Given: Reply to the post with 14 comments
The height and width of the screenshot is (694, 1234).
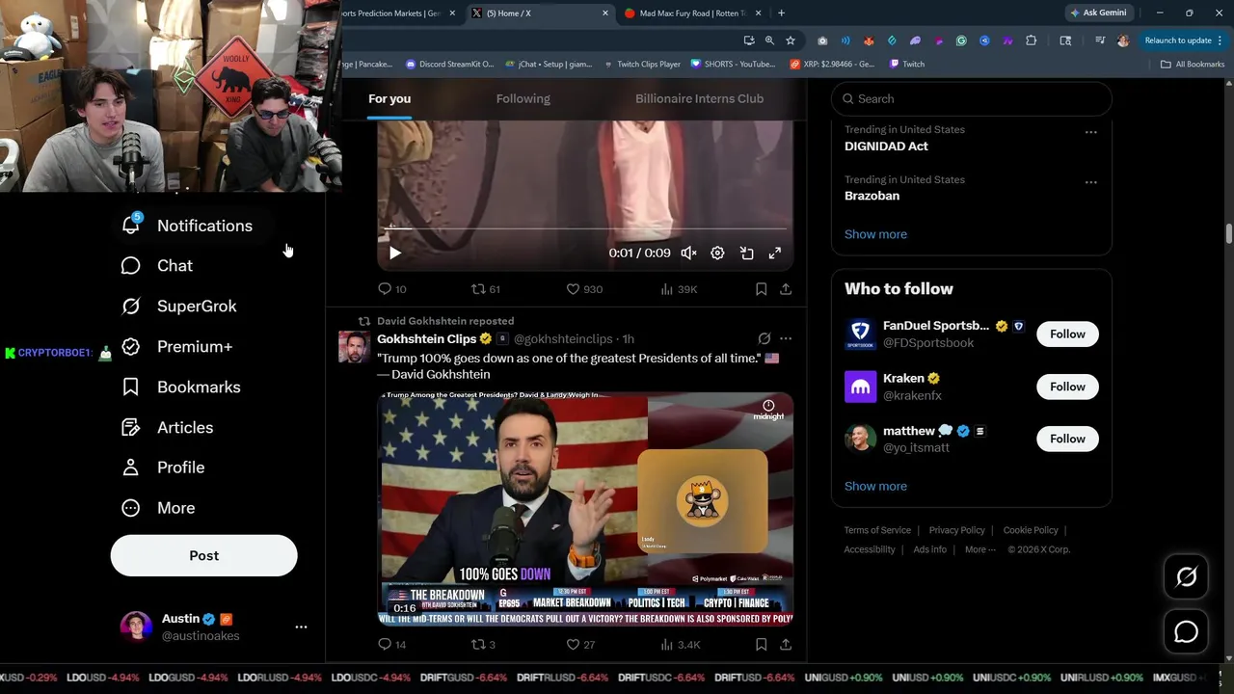Looking at the screenshot, I should point(391,645).
